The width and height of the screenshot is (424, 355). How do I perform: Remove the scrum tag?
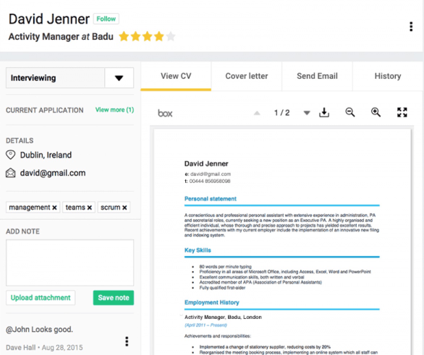124,208
